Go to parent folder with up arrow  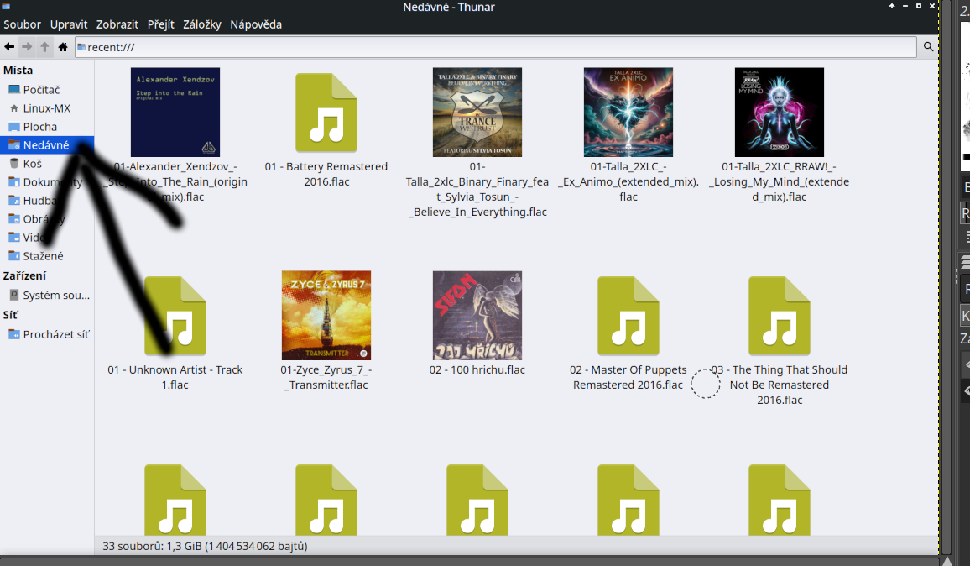click(x=44, y=47)
